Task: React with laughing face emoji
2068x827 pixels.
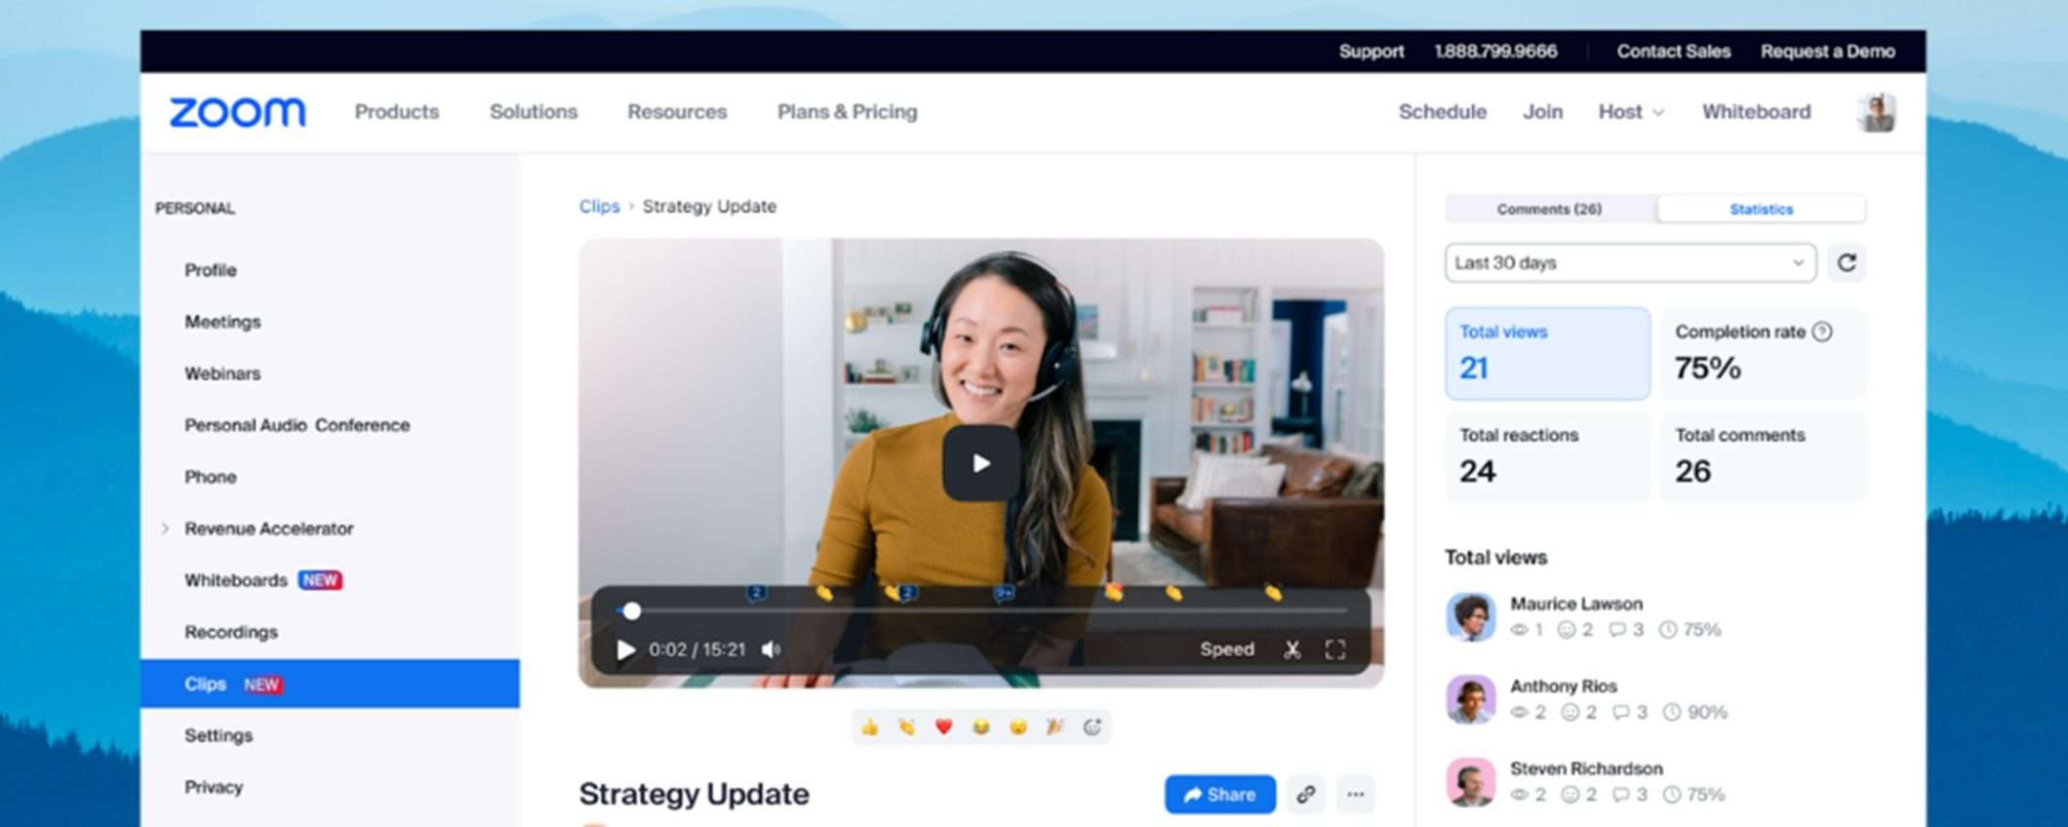Action: coord(980,727)
